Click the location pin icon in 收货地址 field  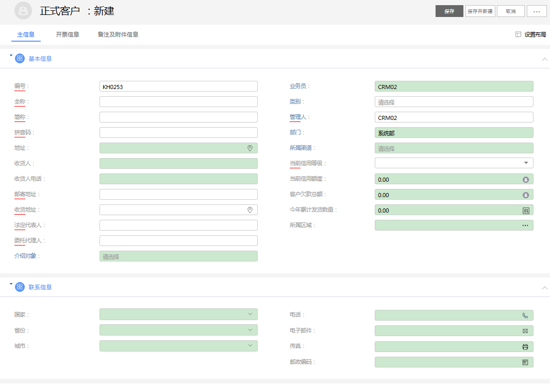[x=250, y=210]
